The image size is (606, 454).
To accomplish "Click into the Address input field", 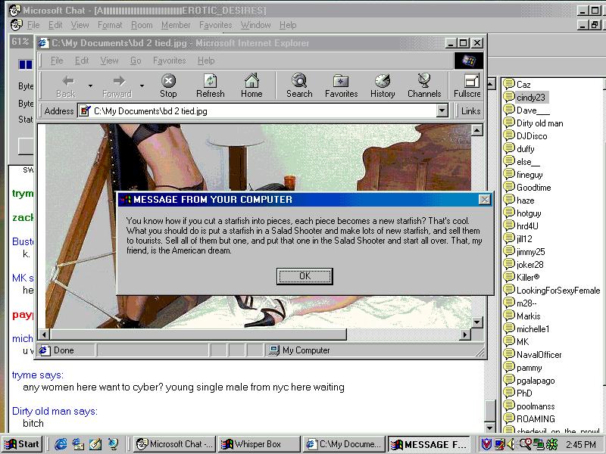I will click(263, 111).
